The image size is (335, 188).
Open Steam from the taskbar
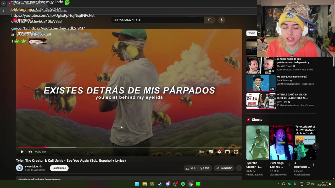[160, 184]
